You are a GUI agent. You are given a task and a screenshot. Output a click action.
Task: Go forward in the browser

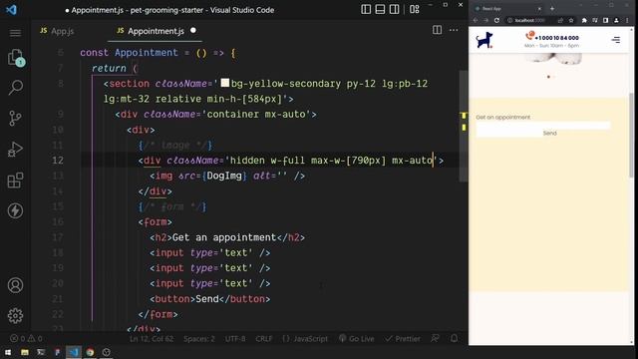[485, 20]
